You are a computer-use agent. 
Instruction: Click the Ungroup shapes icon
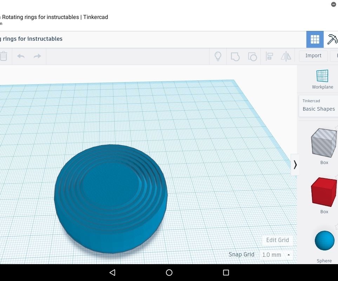tap(252, 57)
